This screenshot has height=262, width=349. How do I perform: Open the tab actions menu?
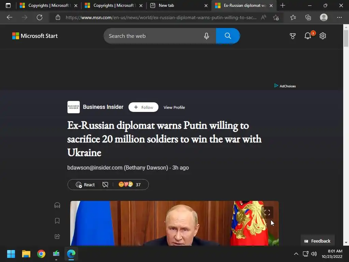click(x=8, y=5)
